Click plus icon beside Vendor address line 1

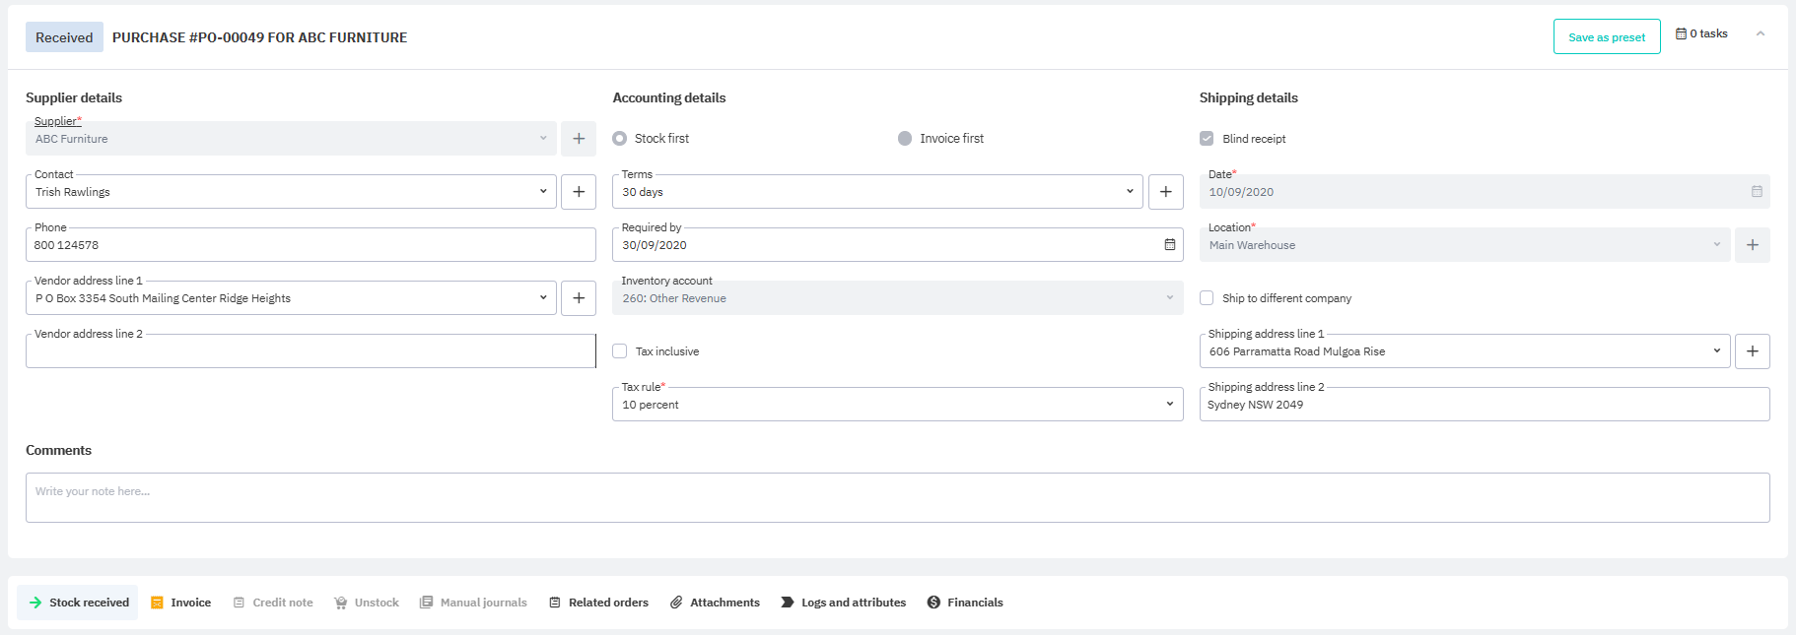tap(579, 298)
